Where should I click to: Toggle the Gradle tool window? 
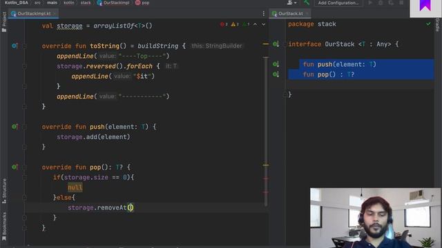point(437,25)
